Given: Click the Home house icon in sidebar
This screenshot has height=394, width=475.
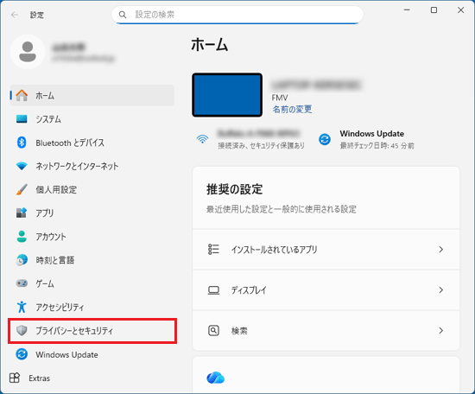Looking at the screenshot, I should coord(22,95).
